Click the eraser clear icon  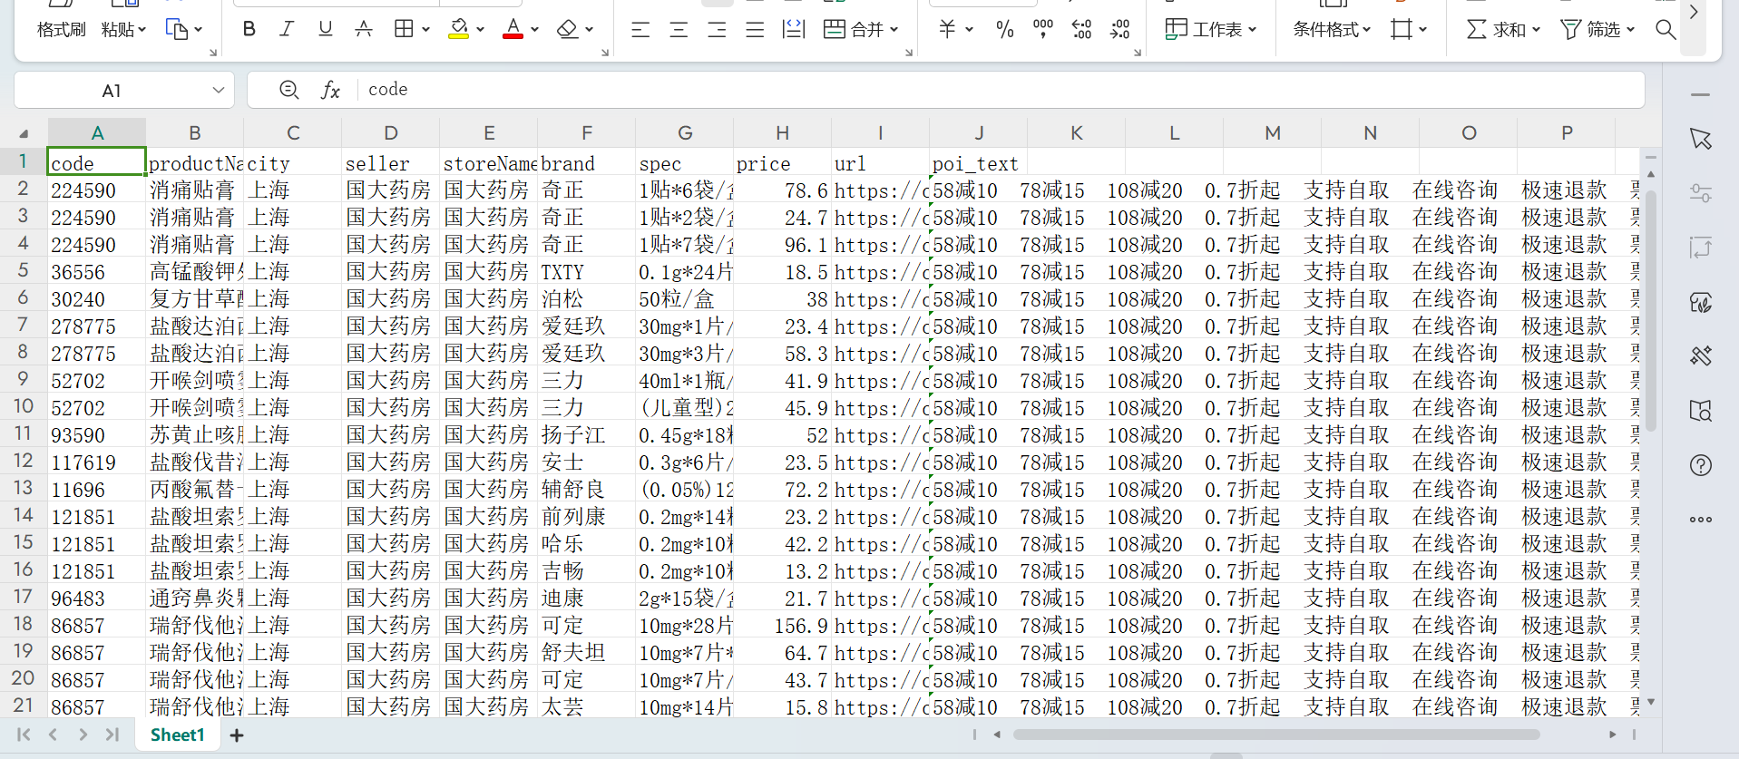click(568, 30)
